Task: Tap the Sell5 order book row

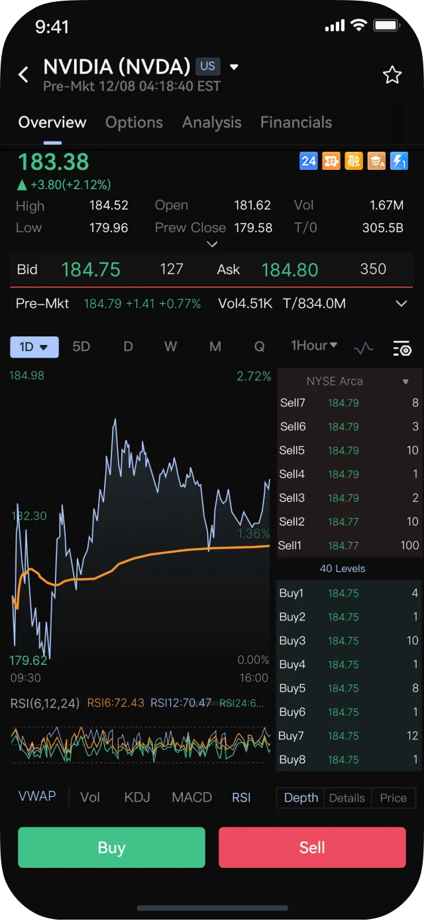Action: pos(349,451)
